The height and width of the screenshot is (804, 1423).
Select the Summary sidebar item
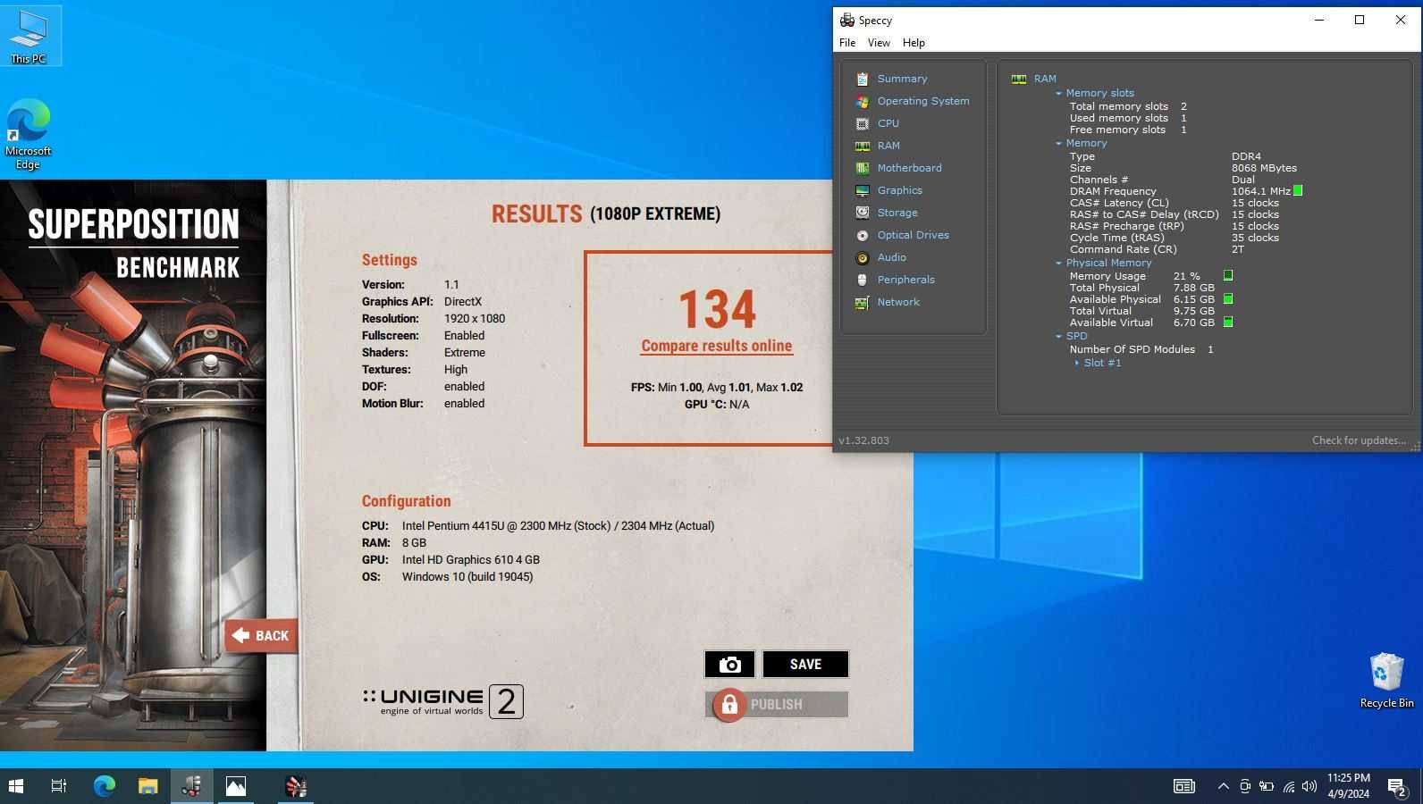902,79
